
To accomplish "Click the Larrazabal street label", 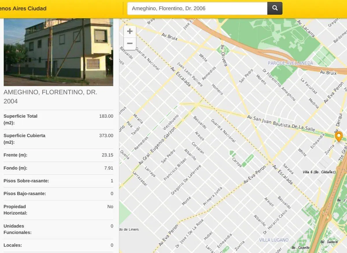I will click(140, 178).
